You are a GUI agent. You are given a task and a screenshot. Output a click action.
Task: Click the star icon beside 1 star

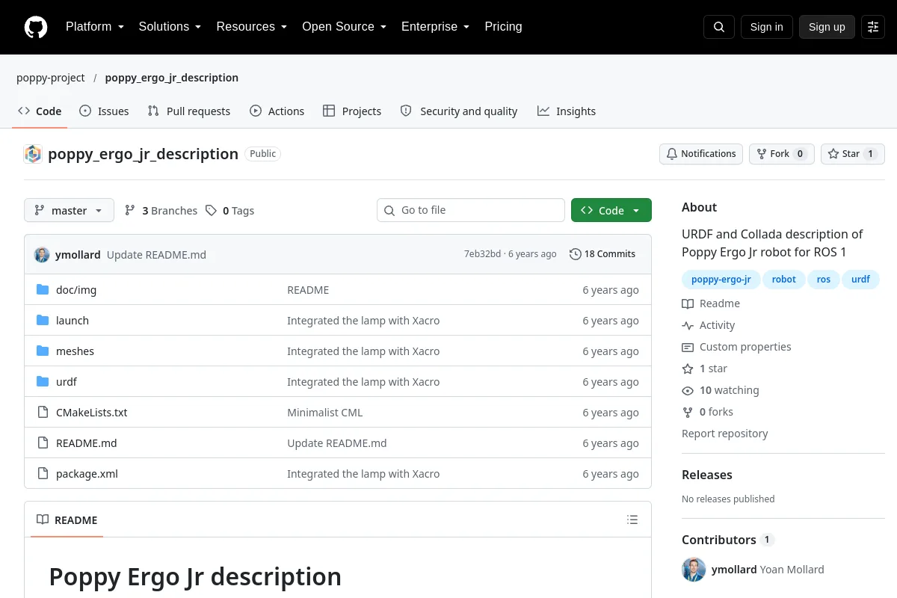pyautogui.click(x=688, y=369)
